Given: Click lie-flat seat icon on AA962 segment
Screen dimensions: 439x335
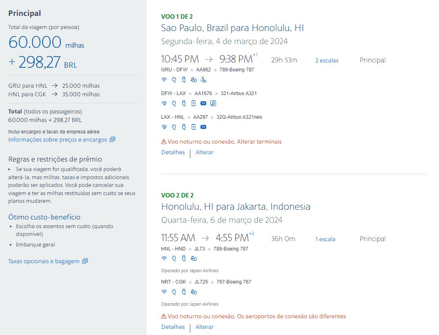Looking at the screenshot, I should pyautogui.click(x=203, y=80).
